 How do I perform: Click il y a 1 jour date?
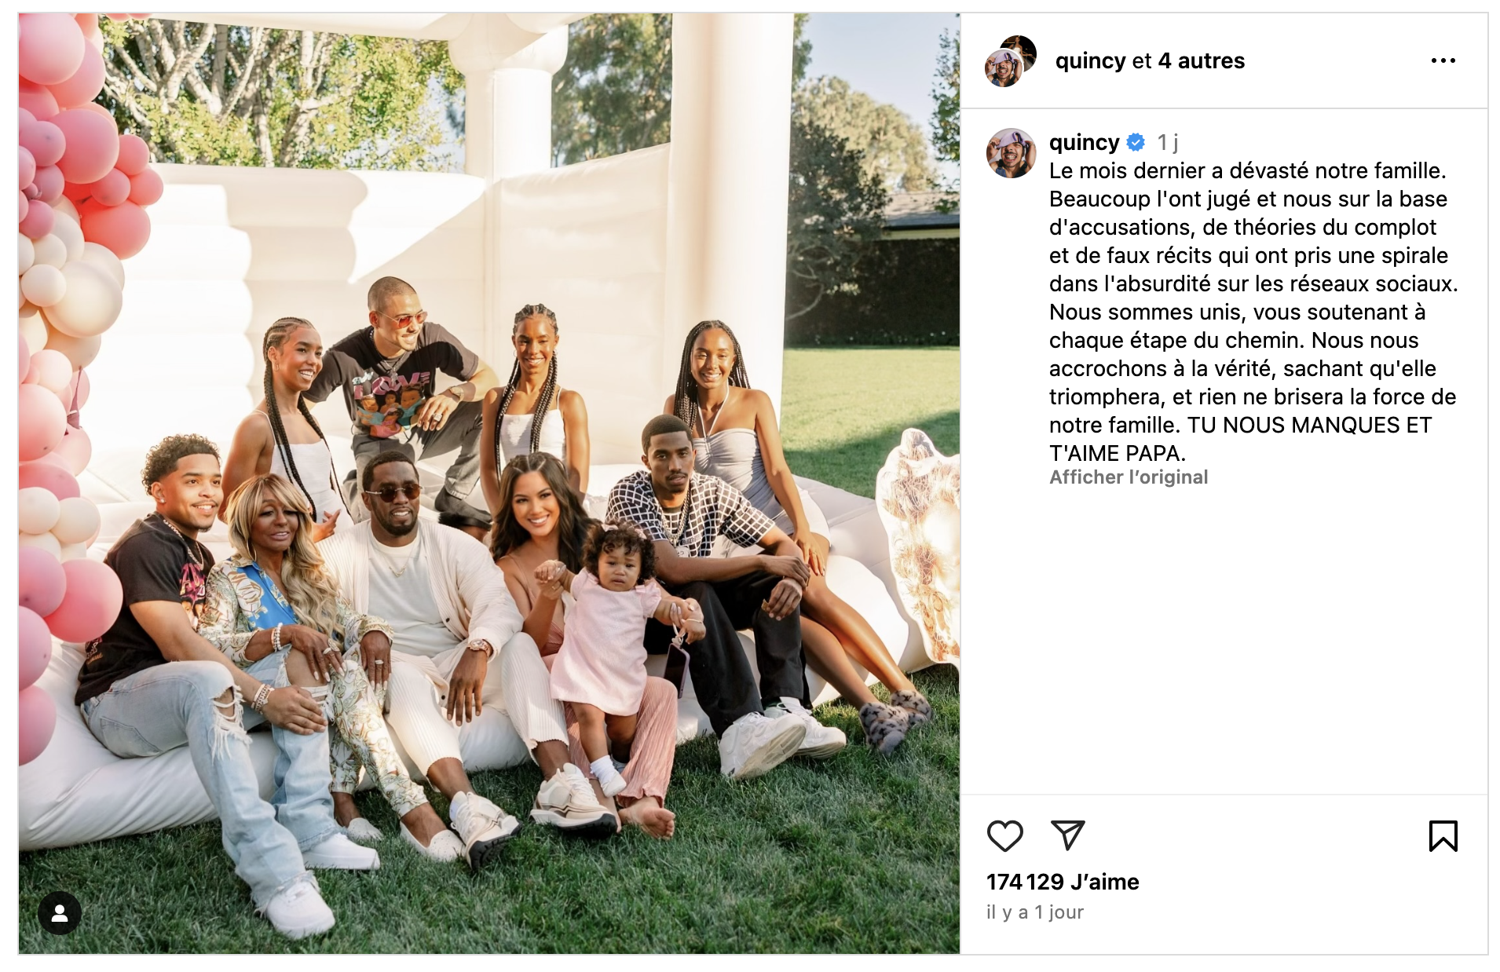pos(1035,912)
